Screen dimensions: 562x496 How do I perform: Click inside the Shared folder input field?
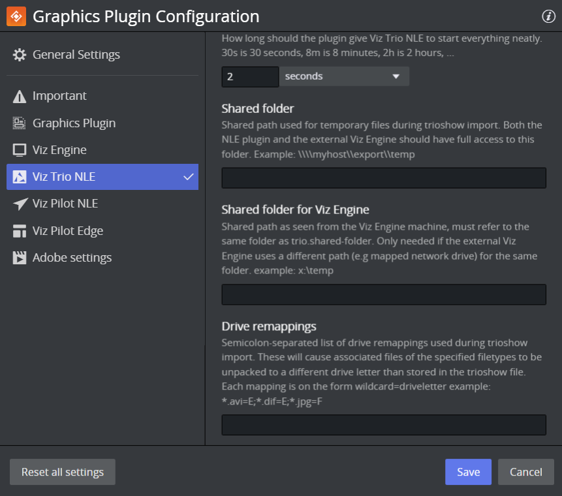[383, 178]
